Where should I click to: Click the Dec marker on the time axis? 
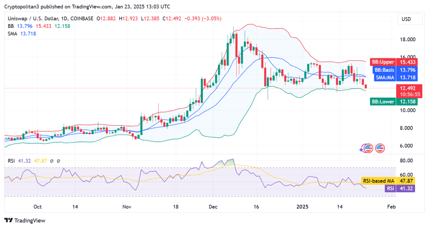click(x=213, y=207)
